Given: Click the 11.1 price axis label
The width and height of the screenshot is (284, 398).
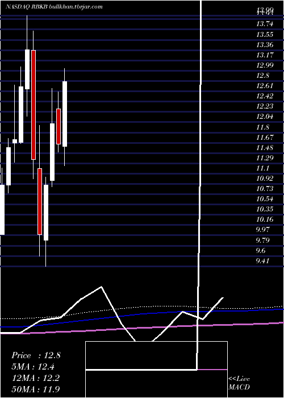Looking at the screenshot, I should 262,168.
